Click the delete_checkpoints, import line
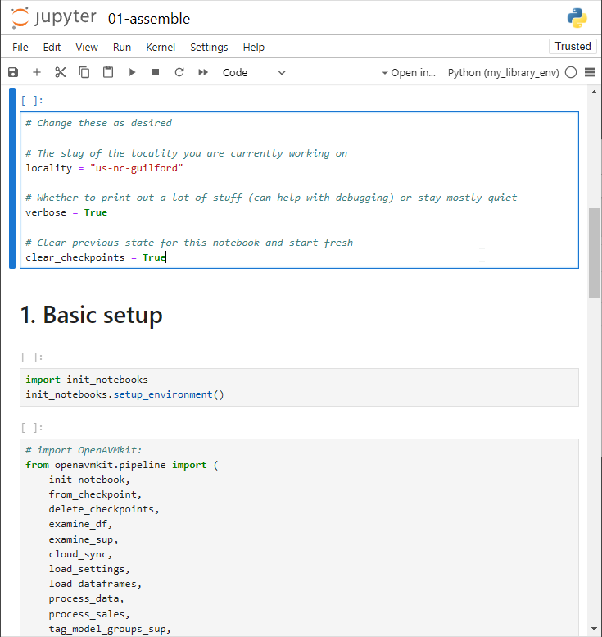 pyautogui.click(x=104, y=509)
